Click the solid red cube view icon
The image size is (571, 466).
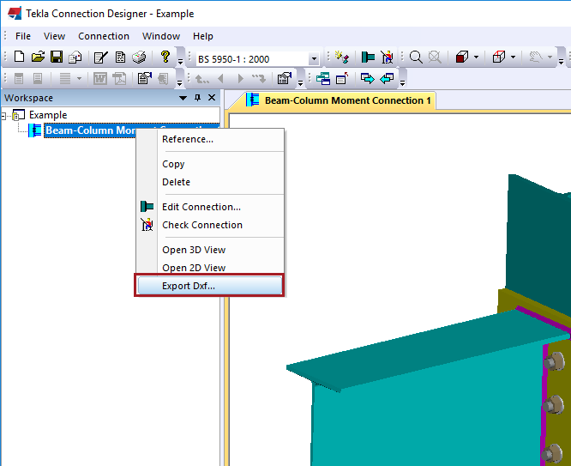click(462, 57)
